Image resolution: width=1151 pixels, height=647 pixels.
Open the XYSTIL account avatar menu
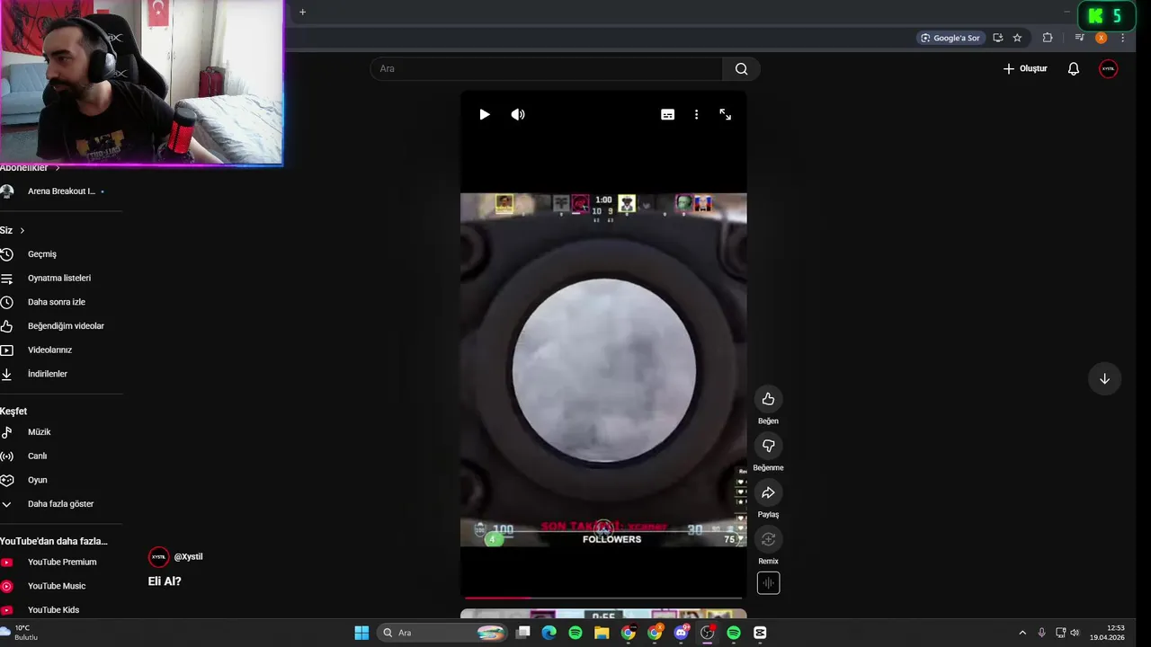point(1109,68)
